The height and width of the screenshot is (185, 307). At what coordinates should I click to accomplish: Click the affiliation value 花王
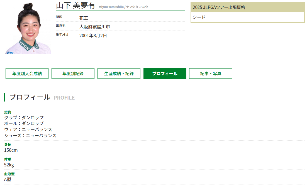[x=84, y=18]
